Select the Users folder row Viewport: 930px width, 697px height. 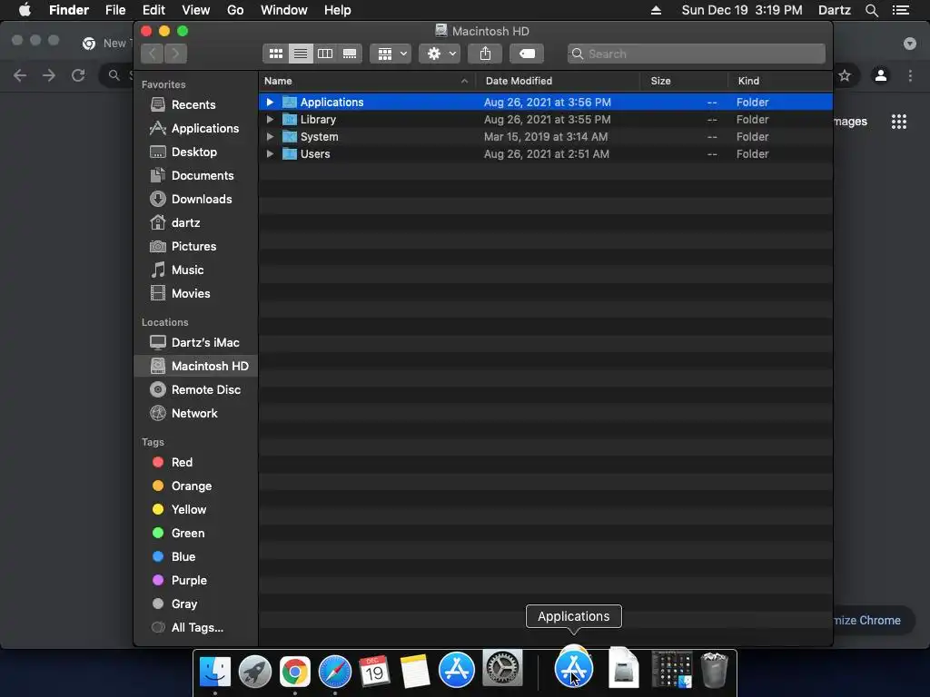pyautogui.click(x=546, y=153)
